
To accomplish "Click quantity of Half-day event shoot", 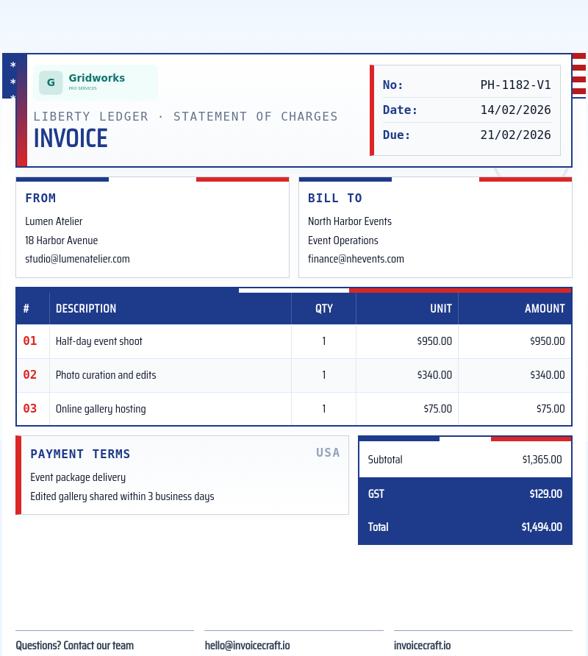I will coord(323,341).
